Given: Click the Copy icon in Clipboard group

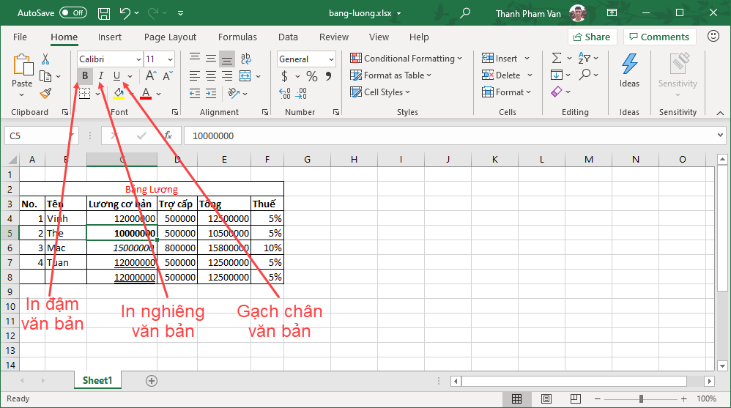Looking at the screenshot, I should point(45,76).
